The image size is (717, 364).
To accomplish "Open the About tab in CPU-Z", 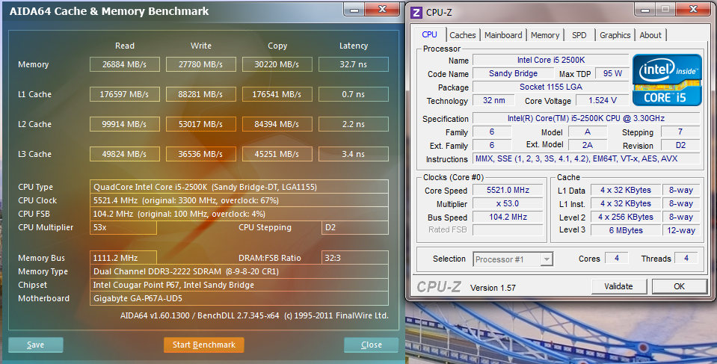I will click(650, 35).
